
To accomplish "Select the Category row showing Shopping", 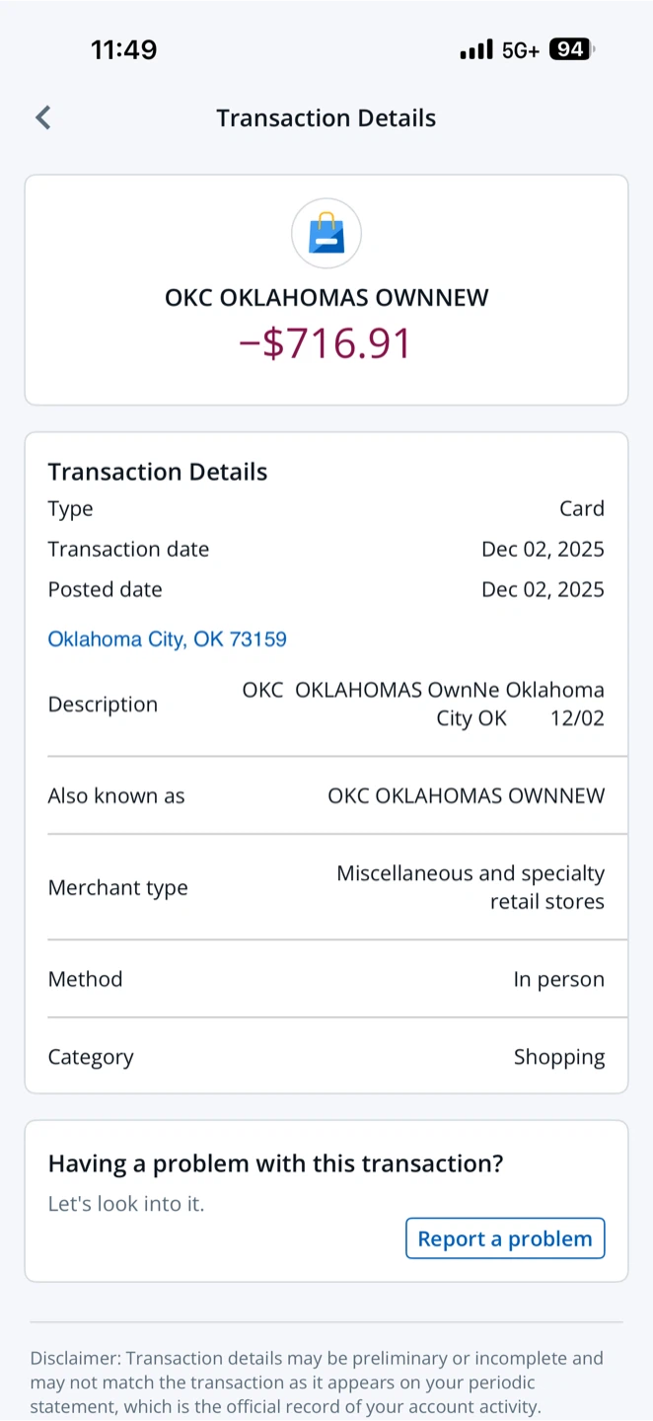I will [326, 1057].
